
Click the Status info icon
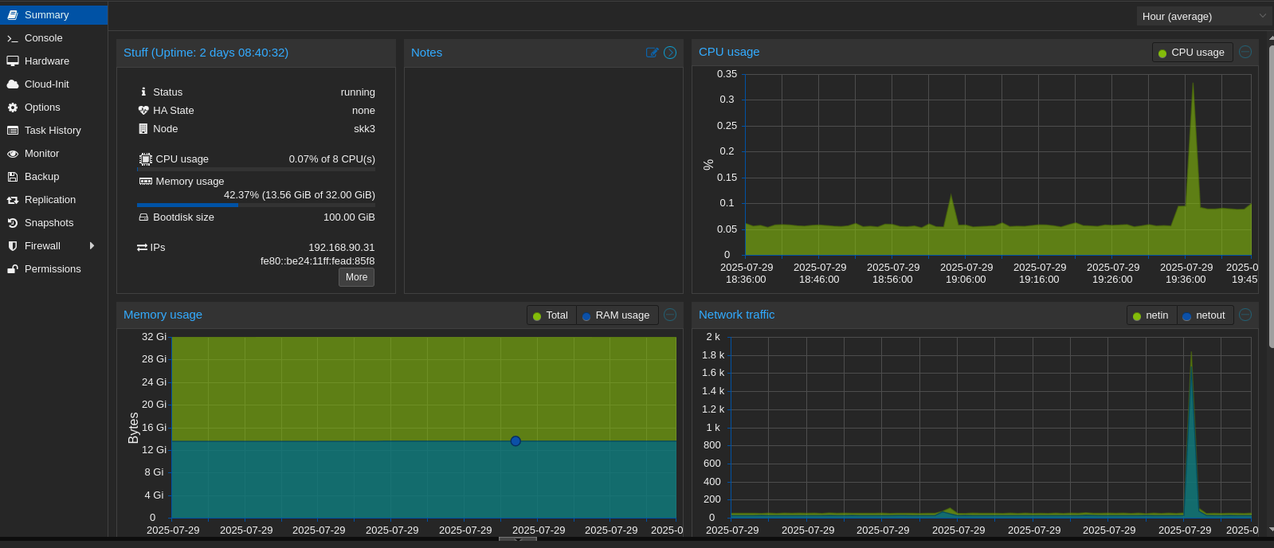[x=143, y=92]
